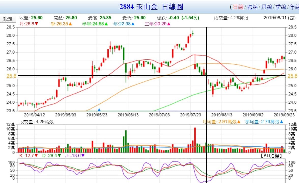Click the 2019/04/12 date axis label
The width and height of the screenshot is (299, 183).
(x=35, y=115)
